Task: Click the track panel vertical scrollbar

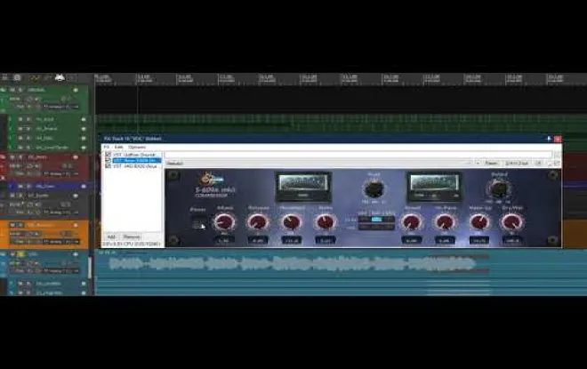Action: pyautogui.click(x=90, y=268)
